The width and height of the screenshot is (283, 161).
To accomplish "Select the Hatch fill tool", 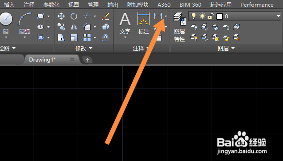I will point(41,37).
